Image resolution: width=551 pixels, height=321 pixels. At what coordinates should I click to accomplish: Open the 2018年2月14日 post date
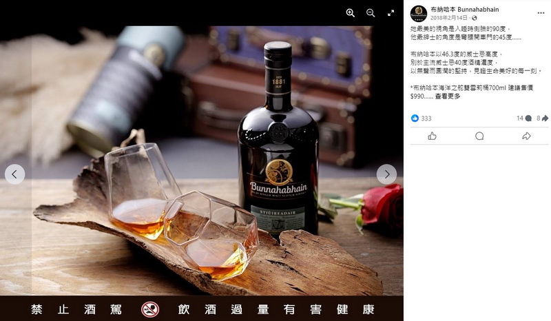[x=449, y=18]
